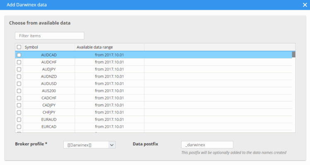The image size is (310, 165).
Task: Open the Broker profile dropdown
Action: pos(89,145)
